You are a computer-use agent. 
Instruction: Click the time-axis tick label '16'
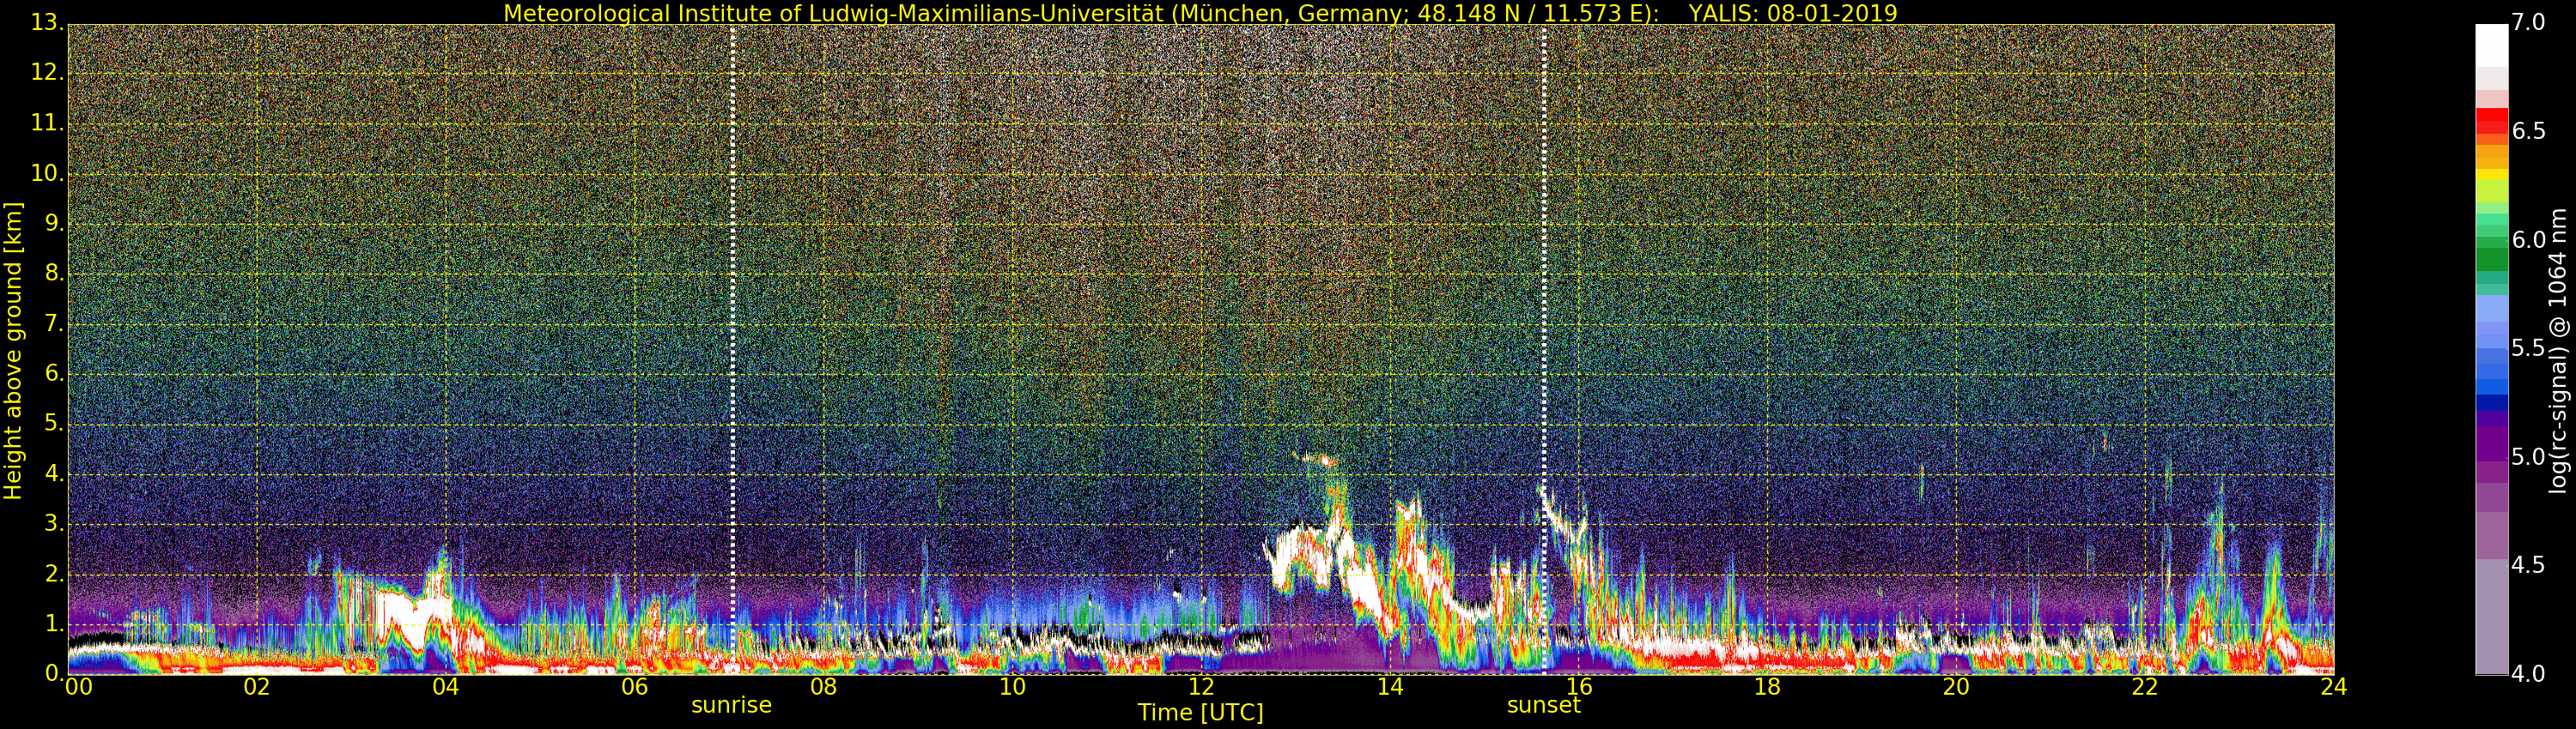pyautogui.click(x=1579, y=687)
